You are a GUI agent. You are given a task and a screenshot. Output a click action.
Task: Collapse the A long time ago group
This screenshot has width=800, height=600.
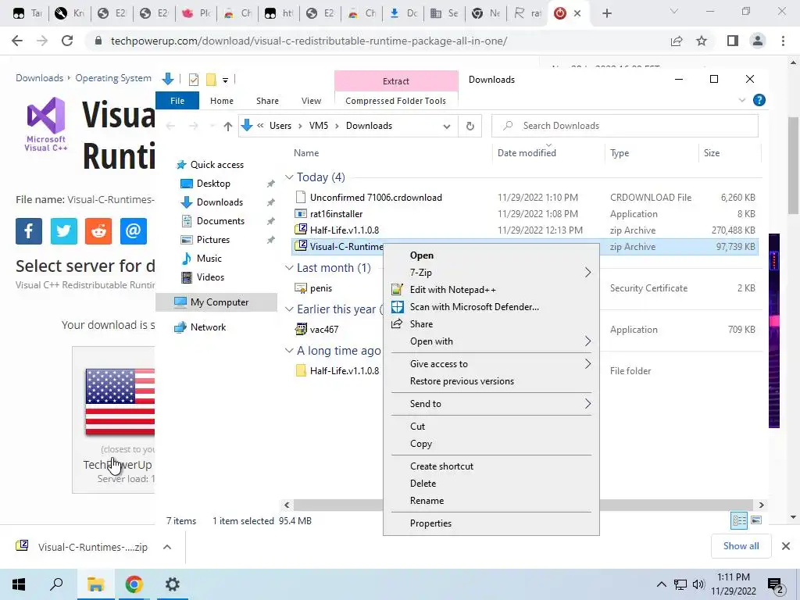(289, 351)
